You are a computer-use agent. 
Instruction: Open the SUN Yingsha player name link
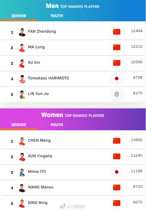tap(40, 156)
